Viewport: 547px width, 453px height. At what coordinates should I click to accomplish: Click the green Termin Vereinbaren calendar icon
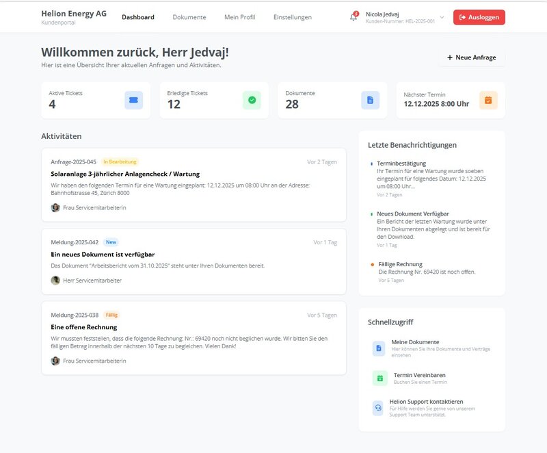(x=380, y=378)
